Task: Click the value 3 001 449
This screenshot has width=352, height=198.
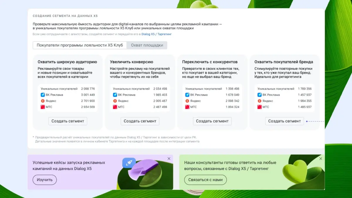Action: pyautogui.click(x=88, y=95)
